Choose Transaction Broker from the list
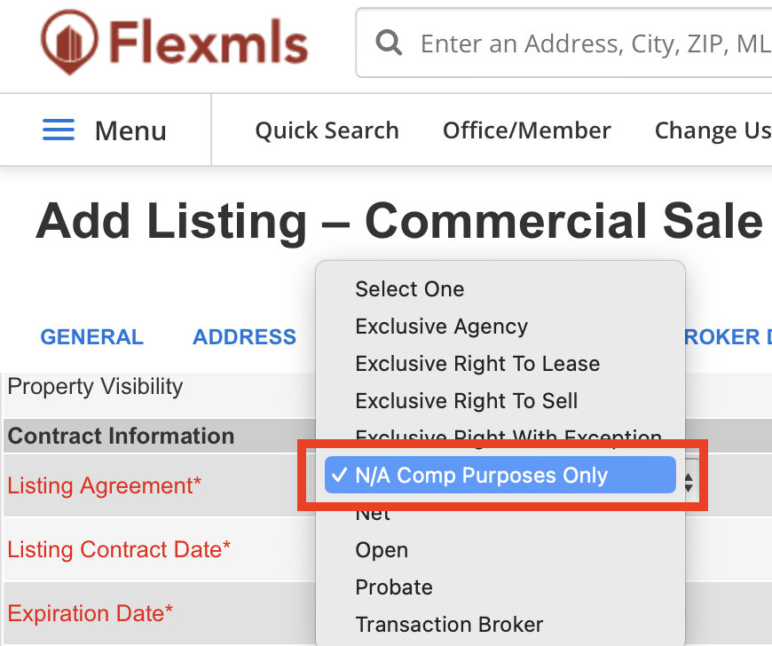Image resolution: width=772 pixels, height=646 pixels. pos(449,625)
